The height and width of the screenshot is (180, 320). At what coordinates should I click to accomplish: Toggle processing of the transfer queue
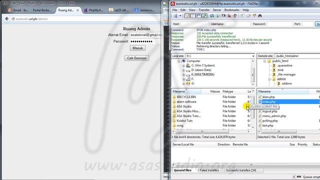[218, 16]
